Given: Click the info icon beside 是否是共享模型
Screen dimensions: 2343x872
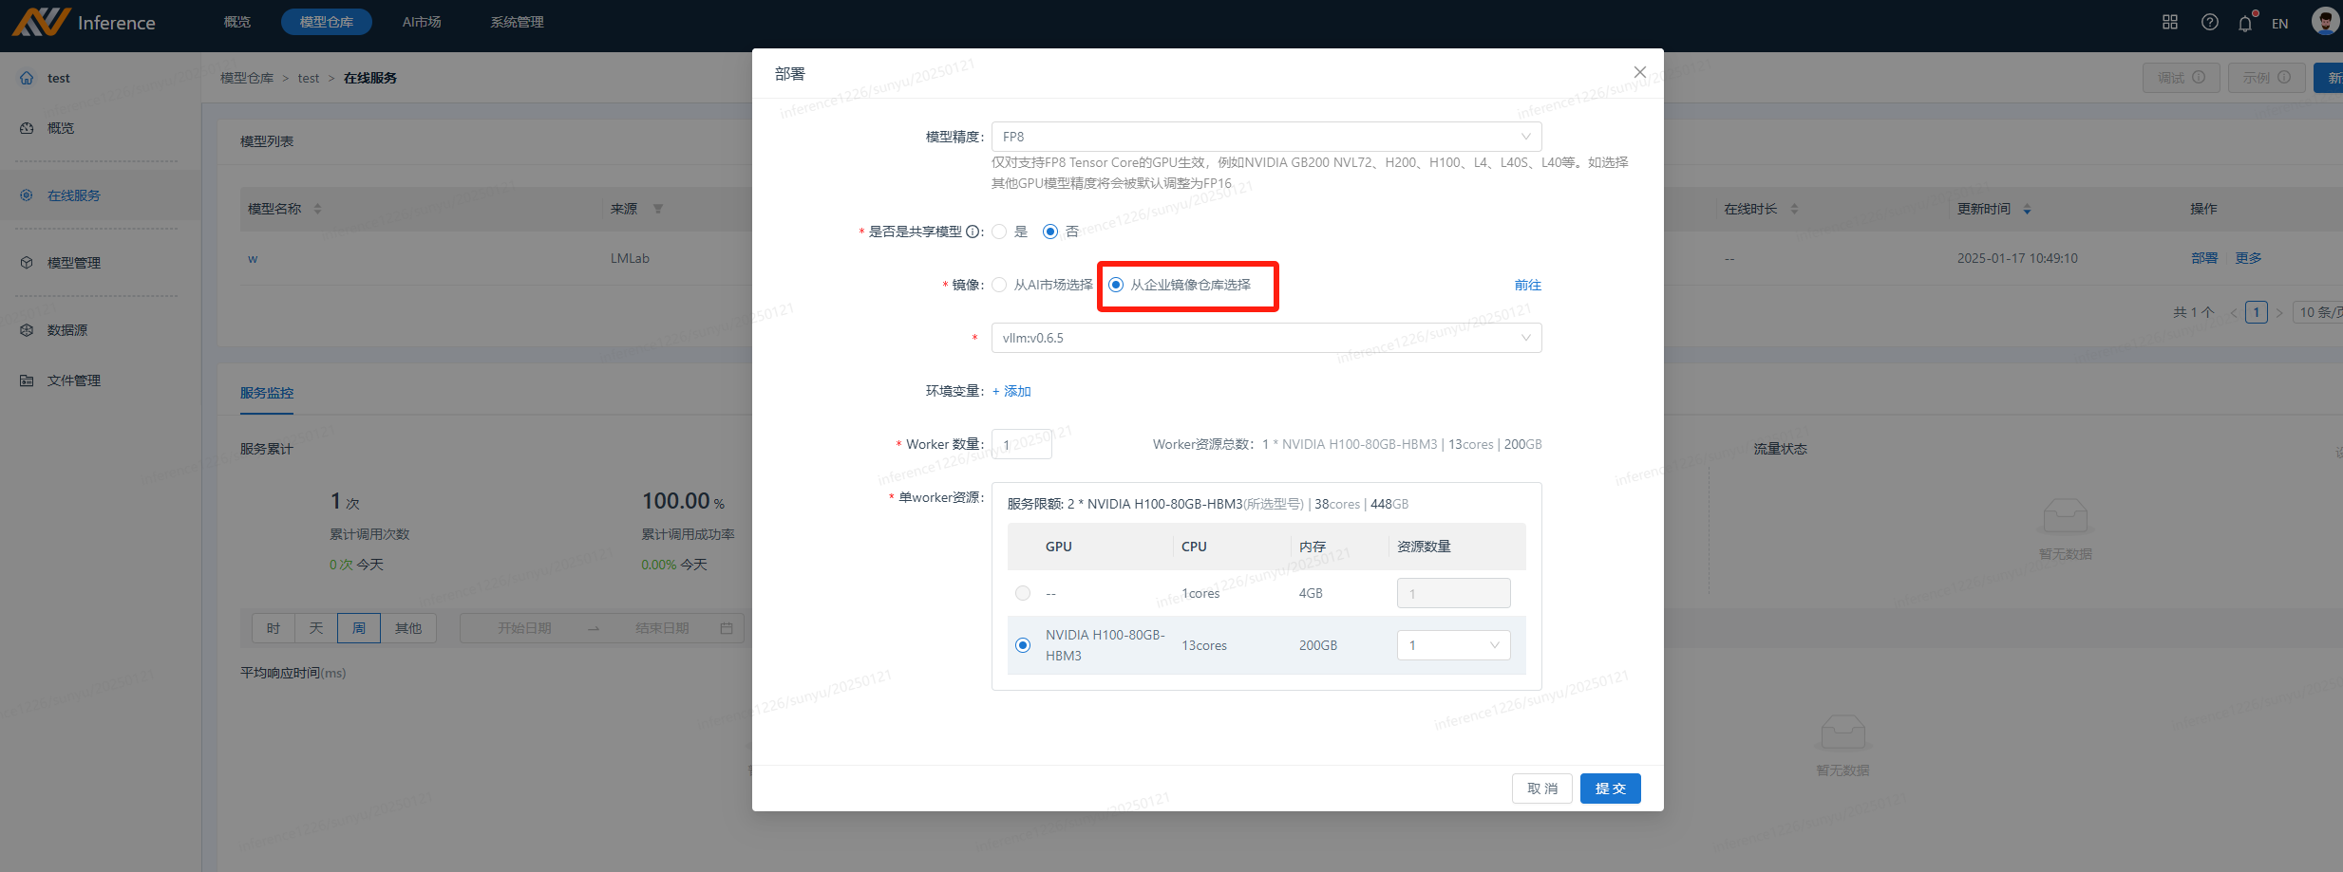Looking at the screenshot, I should [973, 232].
